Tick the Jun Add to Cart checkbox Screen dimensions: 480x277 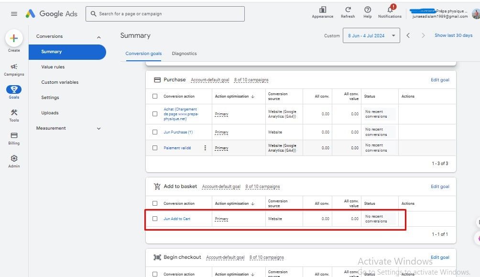click(x=155, y=219)
